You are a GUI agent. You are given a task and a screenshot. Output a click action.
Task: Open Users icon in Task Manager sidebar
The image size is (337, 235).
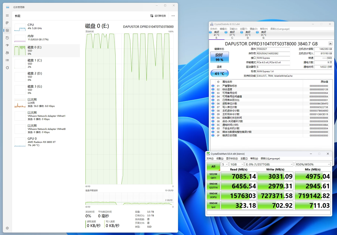[x=7, y=53]
